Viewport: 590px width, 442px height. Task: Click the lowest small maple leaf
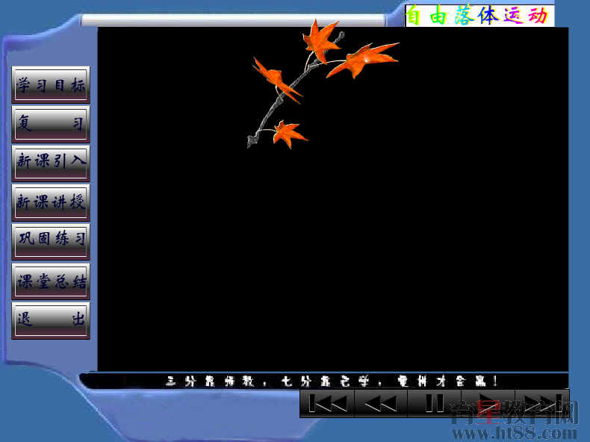(288, 134)
